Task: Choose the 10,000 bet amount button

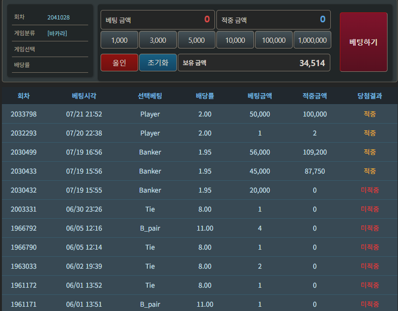Action: [x=235, y=40]
